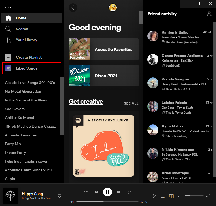Click the now playing album art
The height and width of the screenshot is (206, 216).
coord(10,196)
